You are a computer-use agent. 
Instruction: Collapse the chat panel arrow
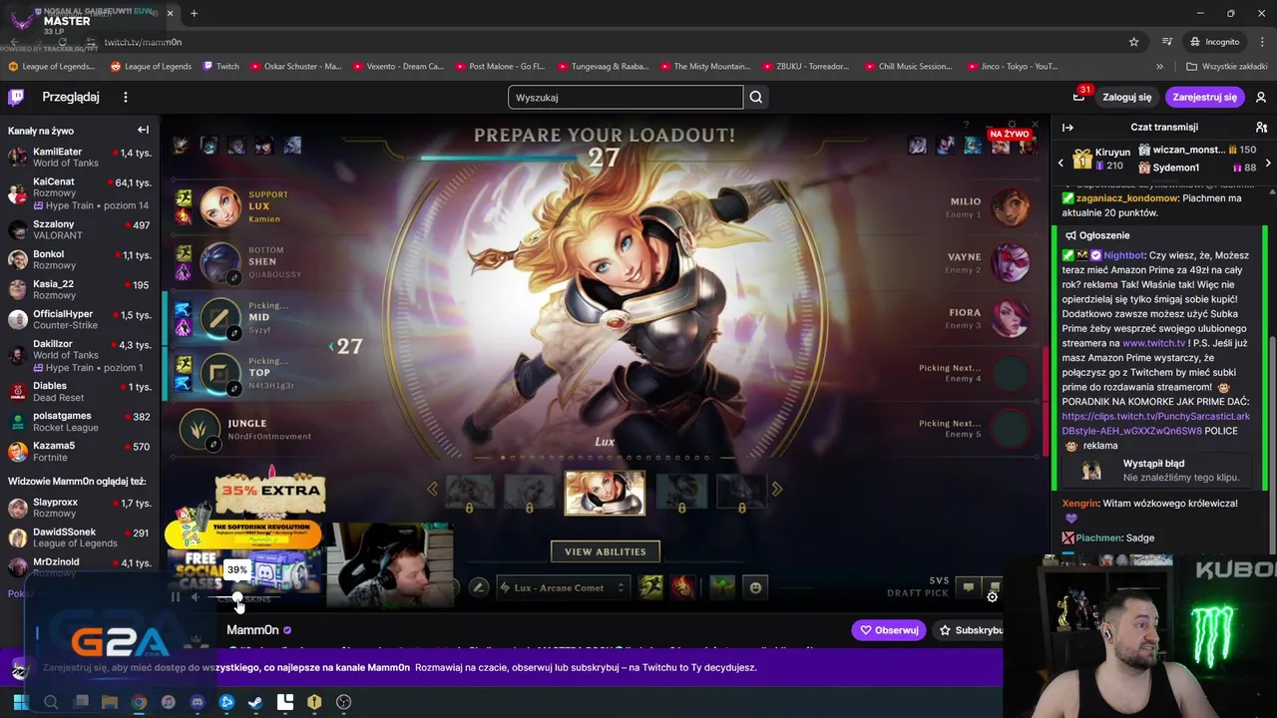[x=1067, y=128]
